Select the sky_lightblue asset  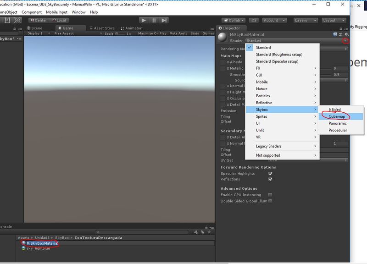36,248
